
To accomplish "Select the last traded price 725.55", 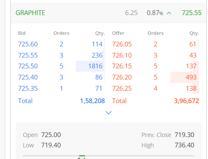I will tap(192, 13).
